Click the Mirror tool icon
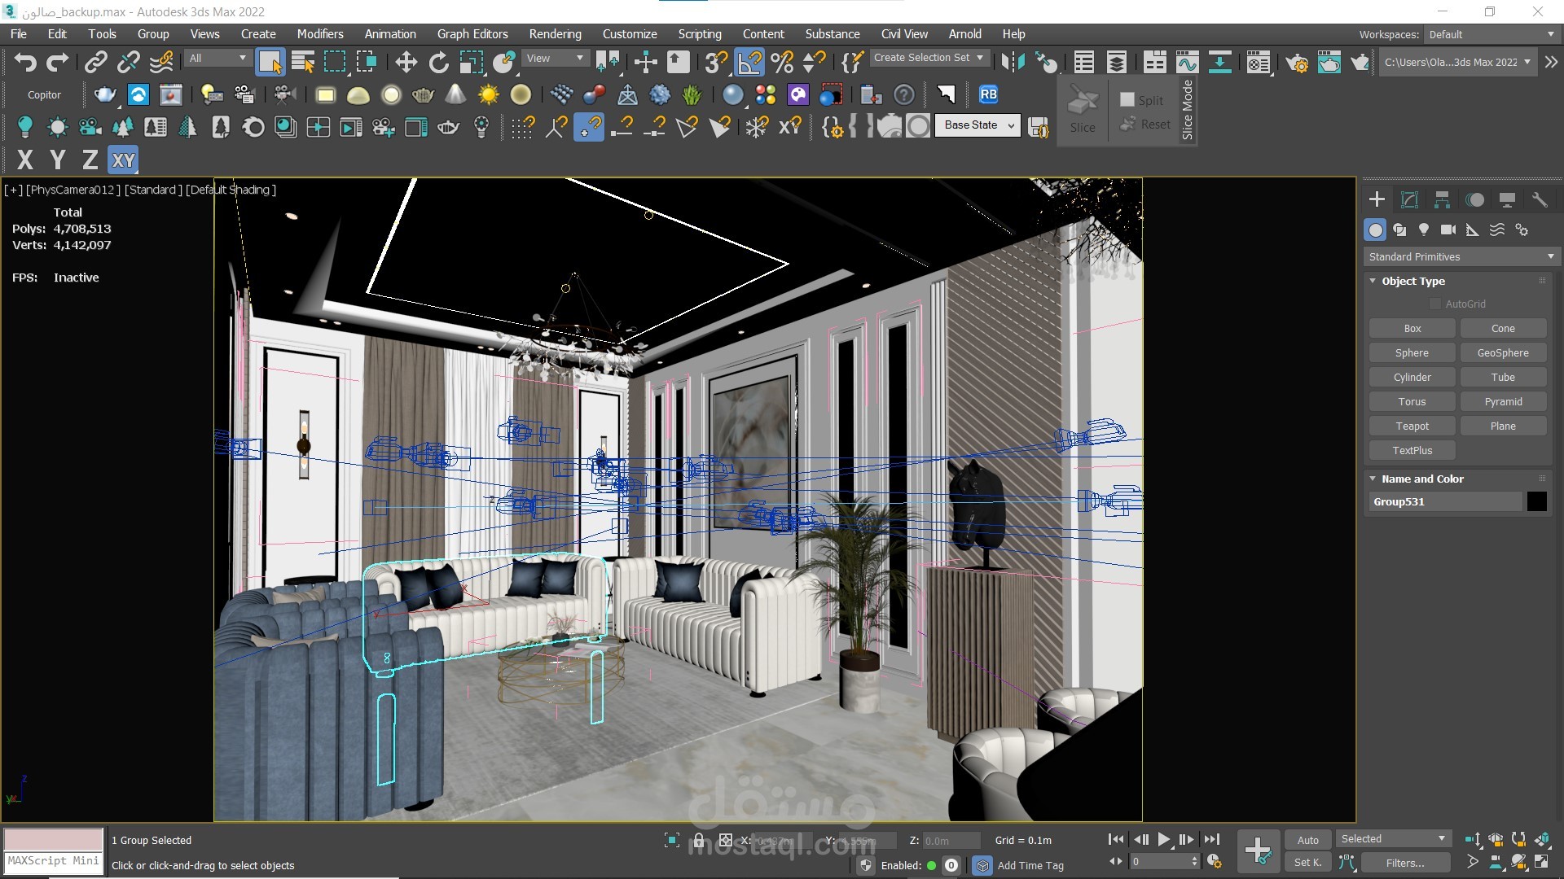The height and width of the screenshot is (879, 1564). pos(1013,63)
